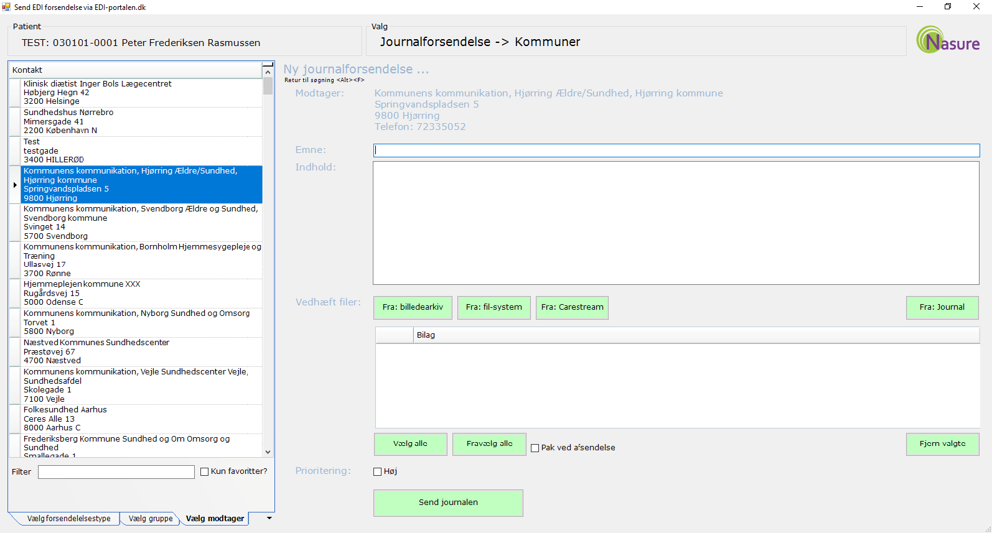Open the tab overflow dropdown arrow

click(x=269, y=518)
